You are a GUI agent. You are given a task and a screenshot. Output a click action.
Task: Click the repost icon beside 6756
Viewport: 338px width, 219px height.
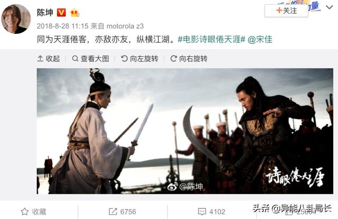click(x=112, y=212)
